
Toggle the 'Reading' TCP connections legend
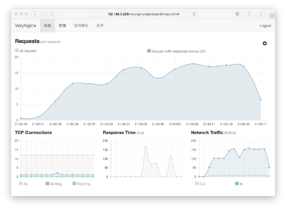[x=82, y=184]
